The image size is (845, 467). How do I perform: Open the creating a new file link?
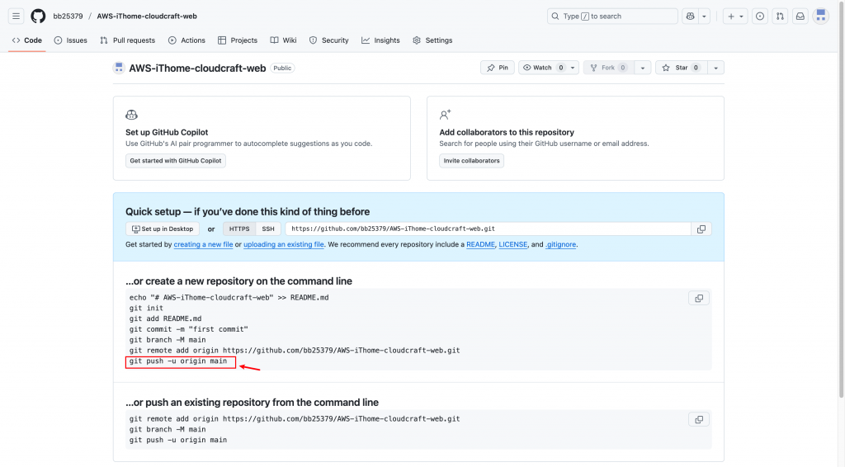coord(203,244)
